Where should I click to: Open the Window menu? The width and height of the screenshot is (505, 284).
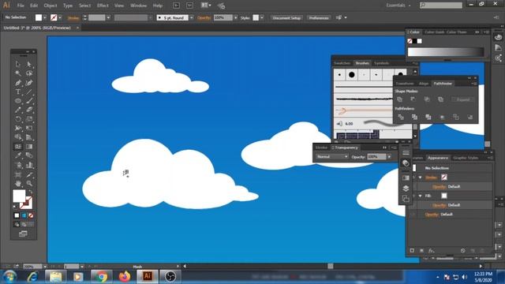[139, 6]
